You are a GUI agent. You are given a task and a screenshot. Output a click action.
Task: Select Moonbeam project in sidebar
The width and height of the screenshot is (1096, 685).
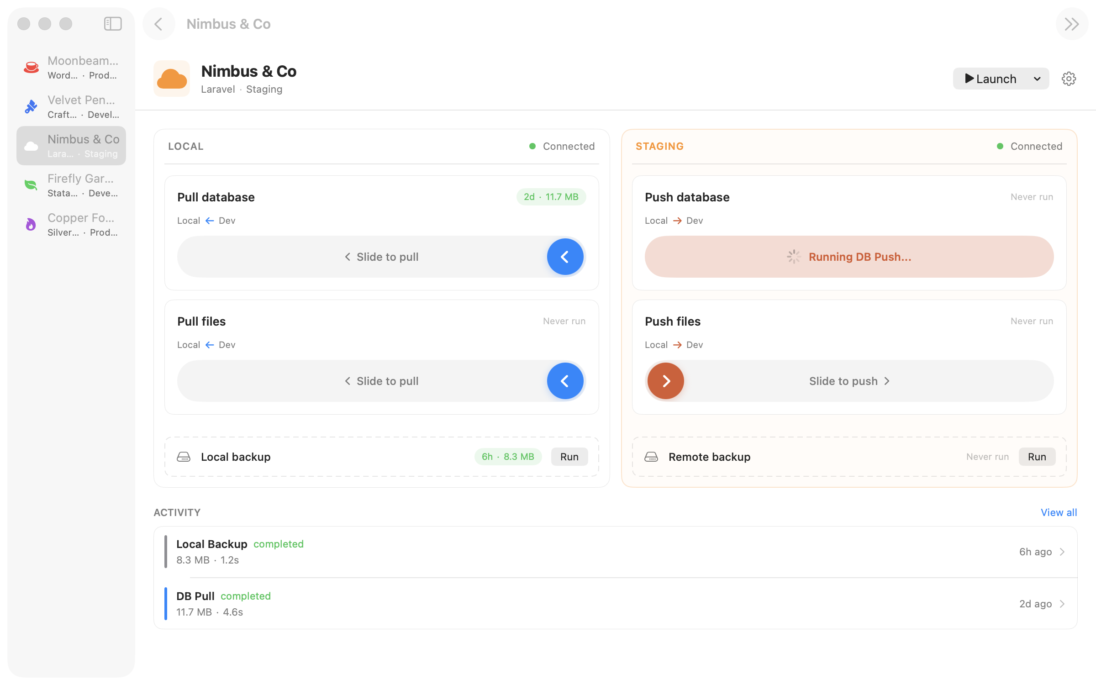(x=71, y=67)
